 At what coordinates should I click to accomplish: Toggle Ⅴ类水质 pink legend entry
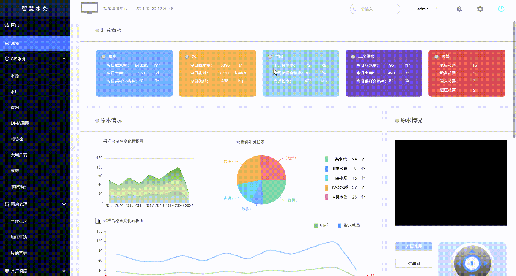tap(336, 197)
